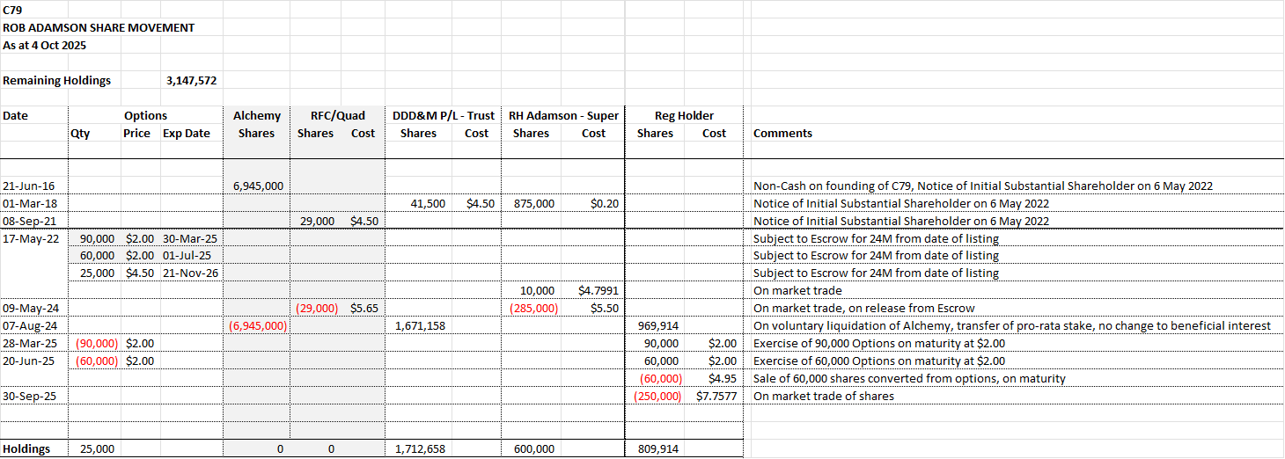Select the "Comments" column header
The image size is (1285, 459).
click(x=782, y=134)
